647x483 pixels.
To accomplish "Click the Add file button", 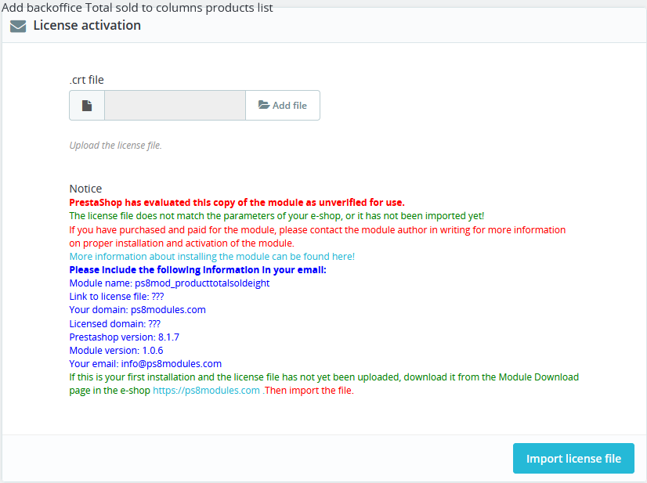I will pos(283,105).
